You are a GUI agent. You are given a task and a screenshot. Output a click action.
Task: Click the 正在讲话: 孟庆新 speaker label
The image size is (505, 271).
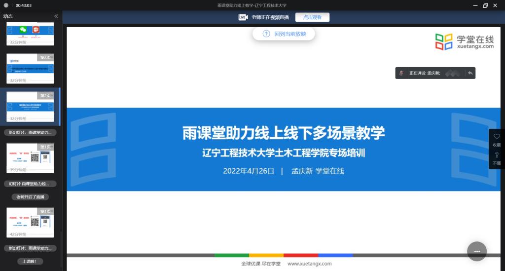tap(425, 73)
